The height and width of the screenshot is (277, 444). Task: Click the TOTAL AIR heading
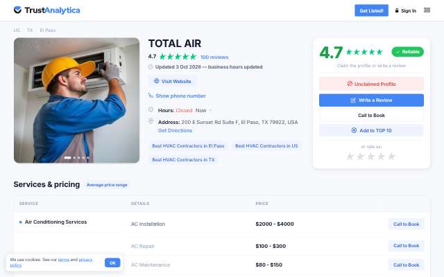pyautogui.click(x=175, y=44)
